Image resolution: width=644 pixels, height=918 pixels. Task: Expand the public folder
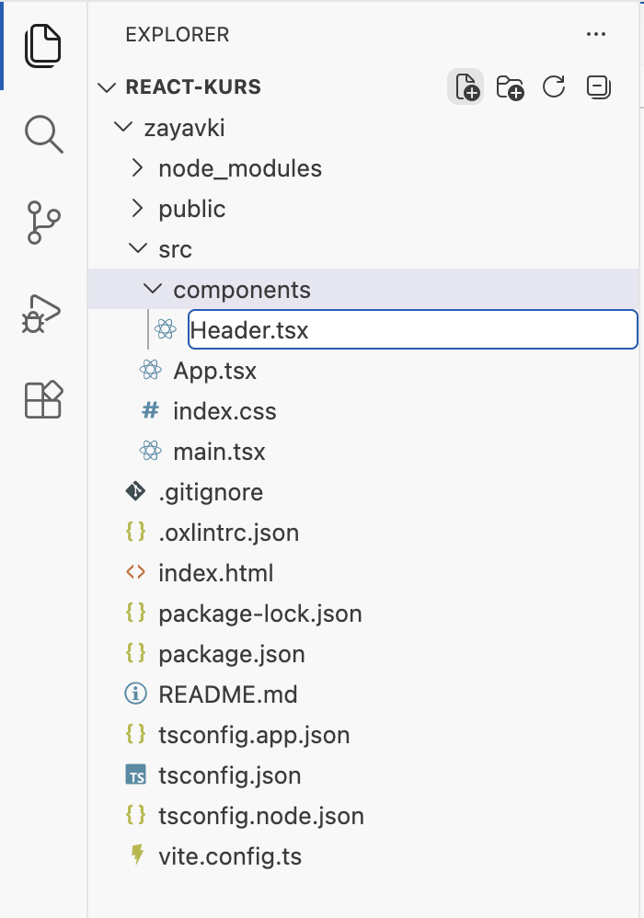[138, 209]
